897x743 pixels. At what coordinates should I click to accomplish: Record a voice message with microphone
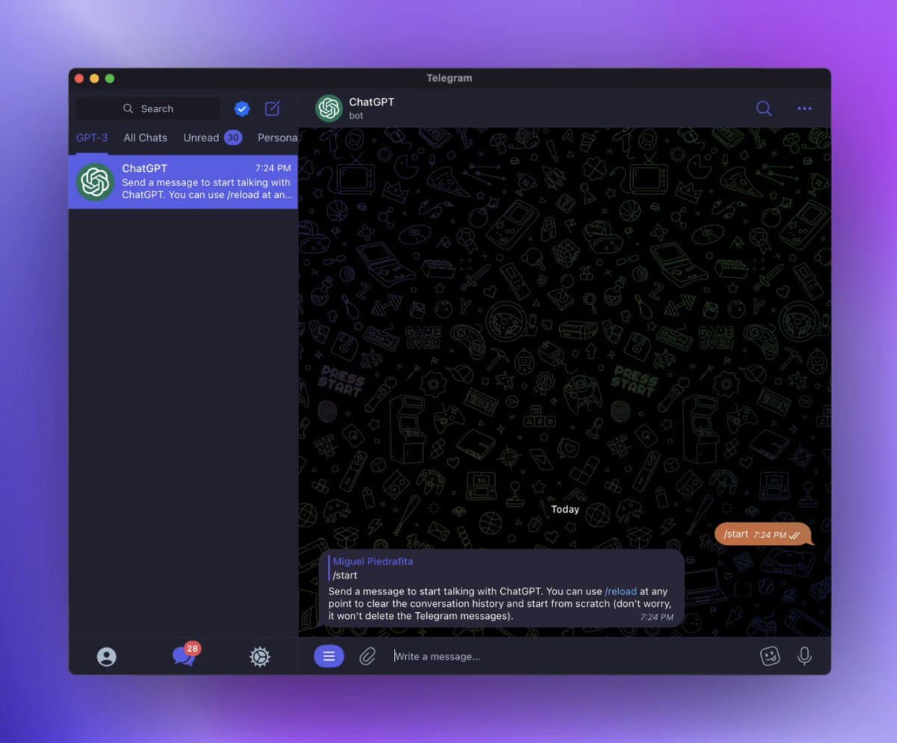click(804, 656)
